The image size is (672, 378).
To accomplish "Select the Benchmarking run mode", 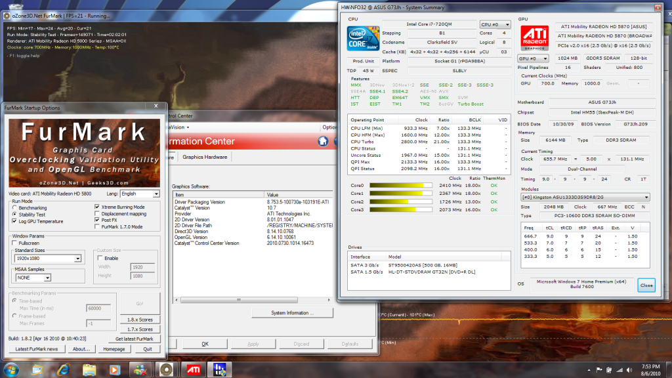I will click(14, 208).
